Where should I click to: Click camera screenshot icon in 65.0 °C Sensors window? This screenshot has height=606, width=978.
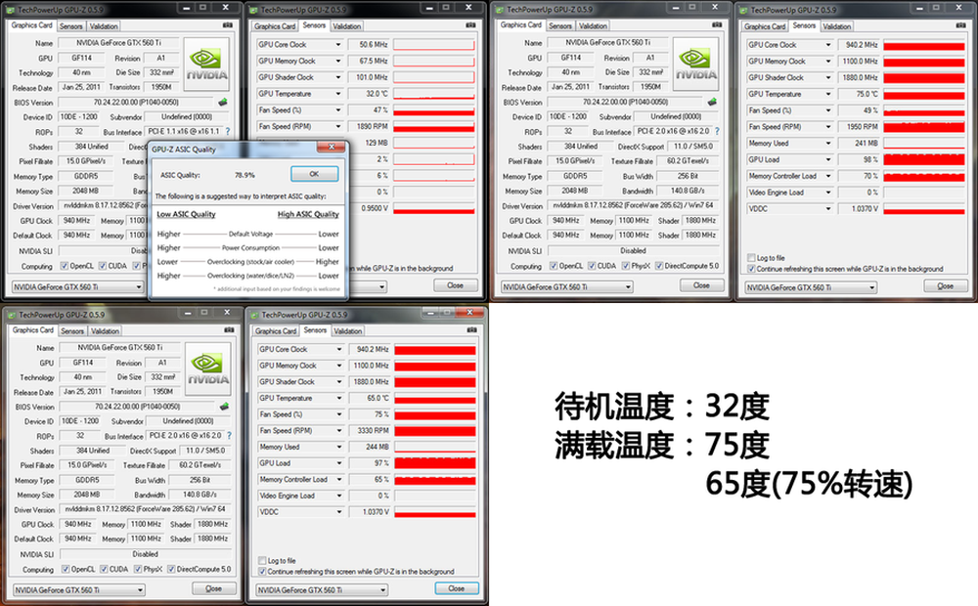coord(471,329)
